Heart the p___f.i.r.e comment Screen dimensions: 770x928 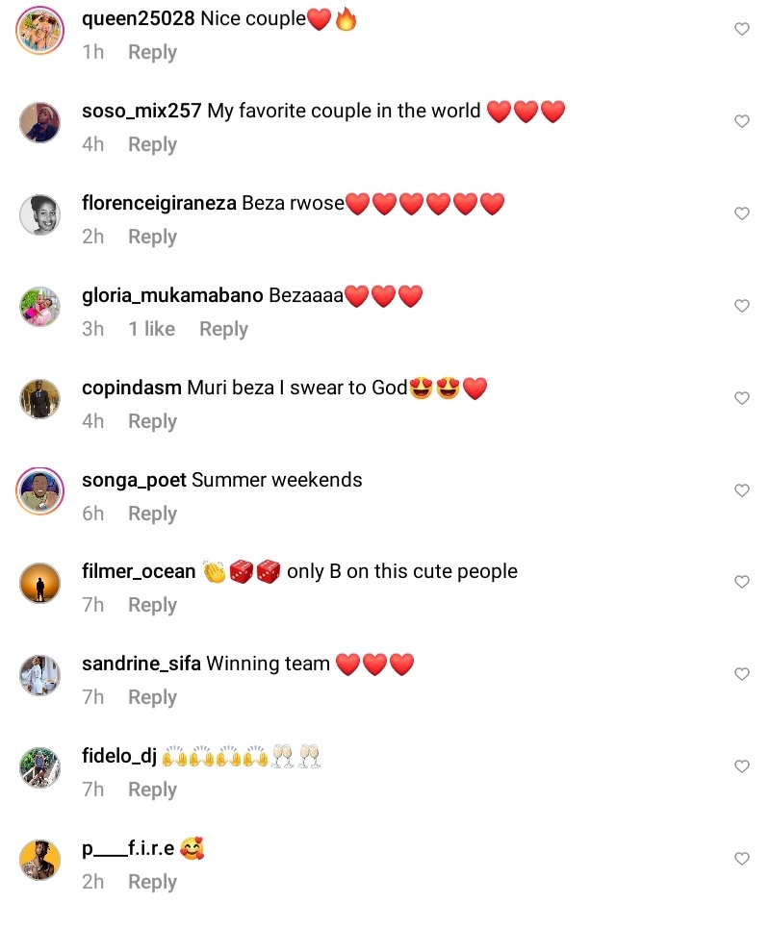pyautogui.click(x=741, y=859)
